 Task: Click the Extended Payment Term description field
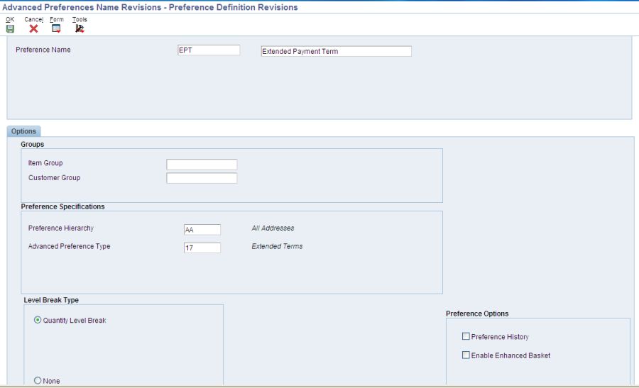tap(337, 51)
